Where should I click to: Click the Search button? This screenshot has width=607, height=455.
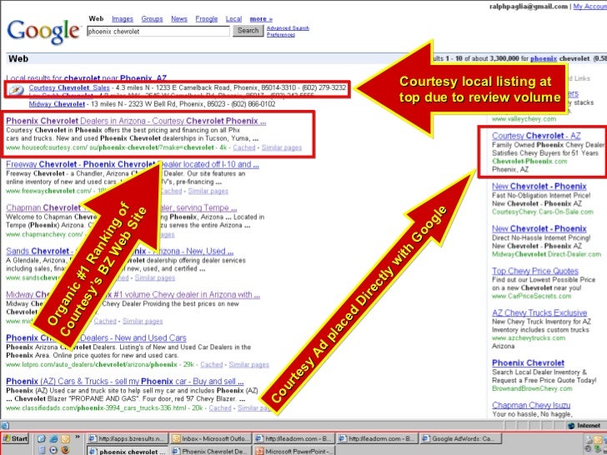pyautogui.click(x=248, y=31)
